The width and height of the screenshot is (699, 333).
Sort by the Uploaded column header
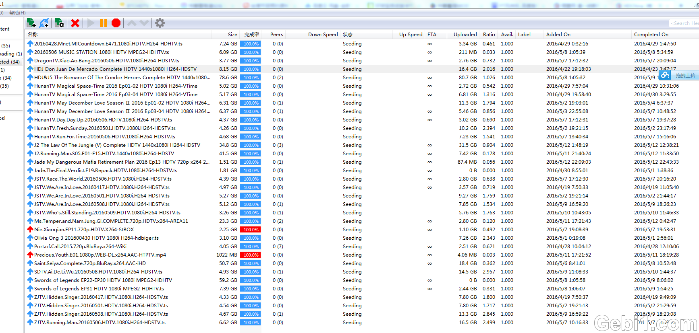(463, 35)
